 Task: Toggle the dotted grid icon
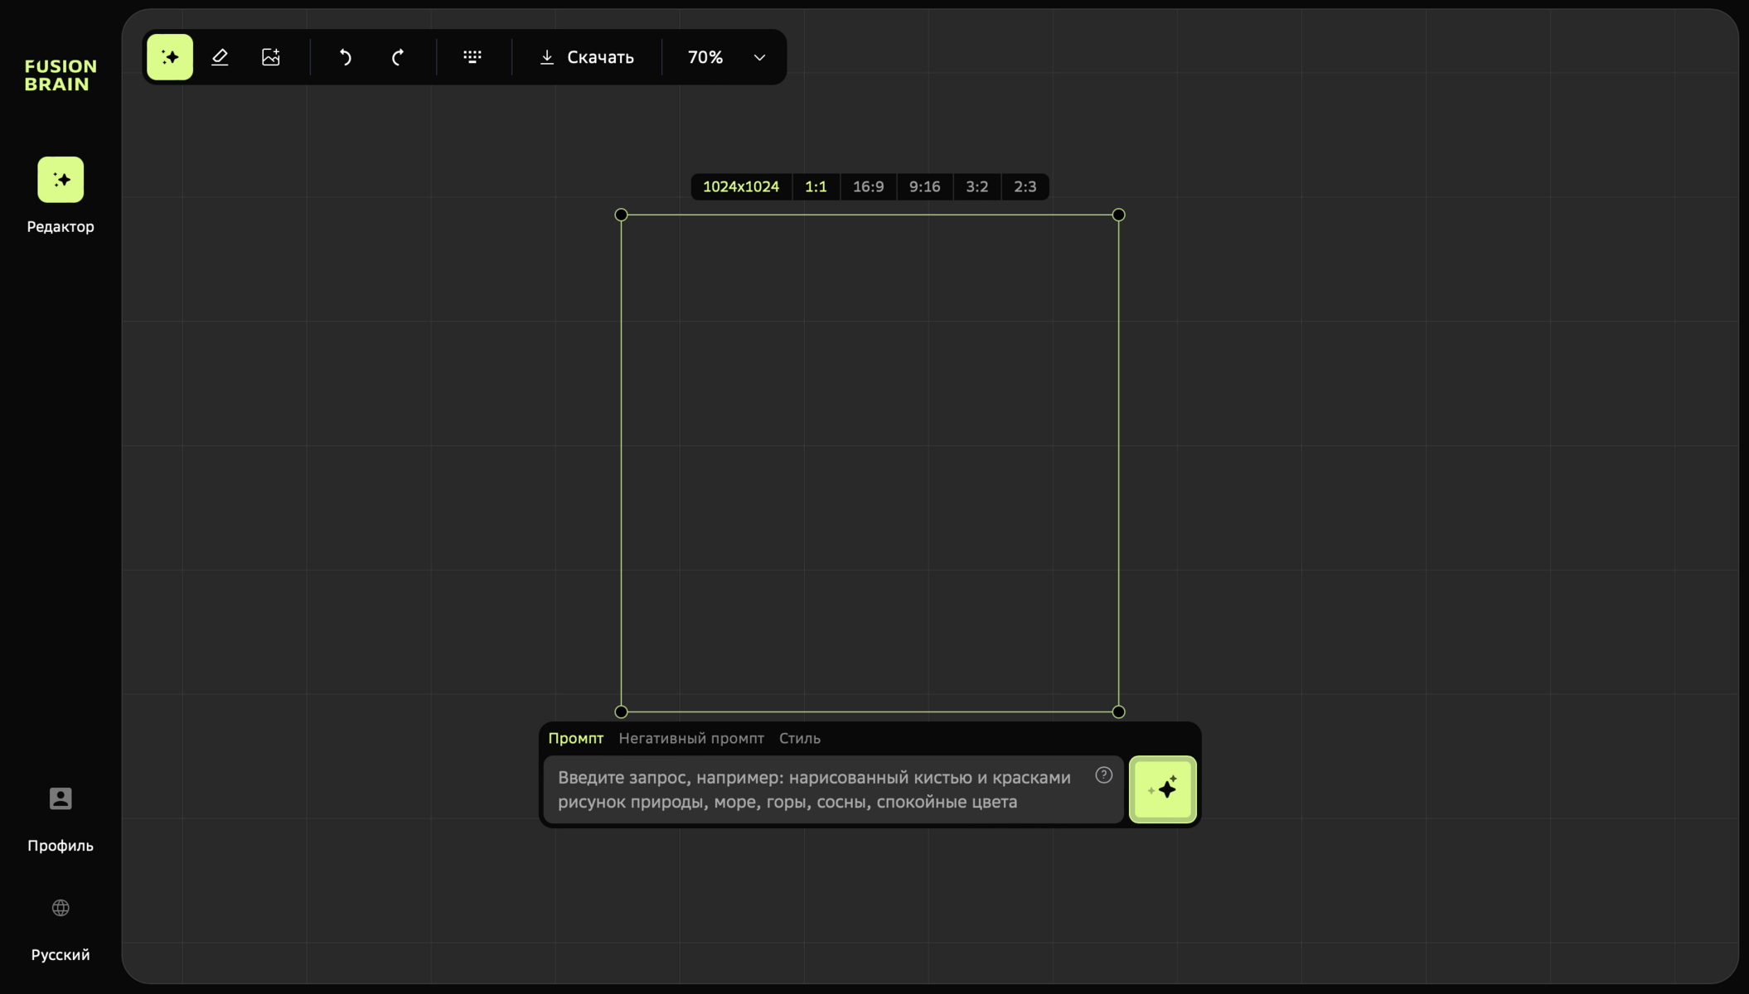pyautogui.click(x=472, y=57)
